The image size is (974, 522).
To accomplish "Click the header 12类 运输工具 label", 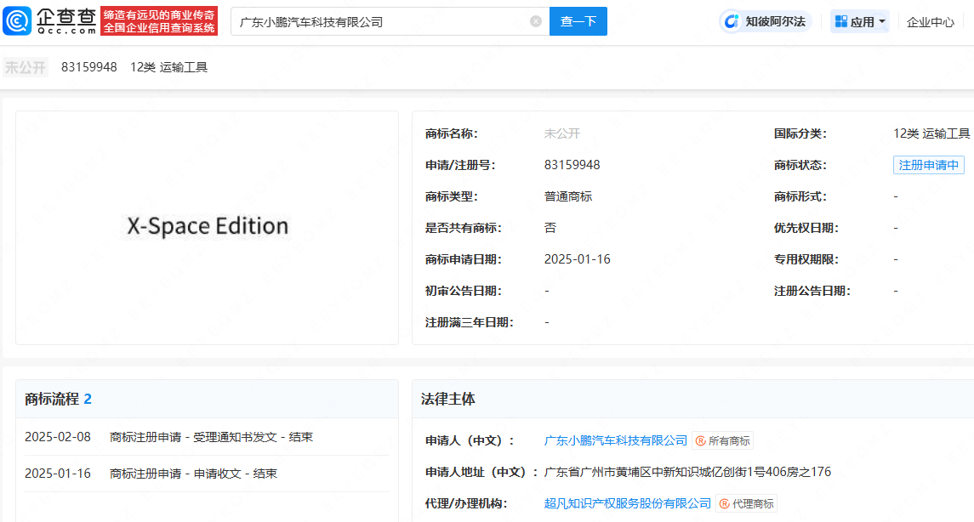I will (169, 67).
